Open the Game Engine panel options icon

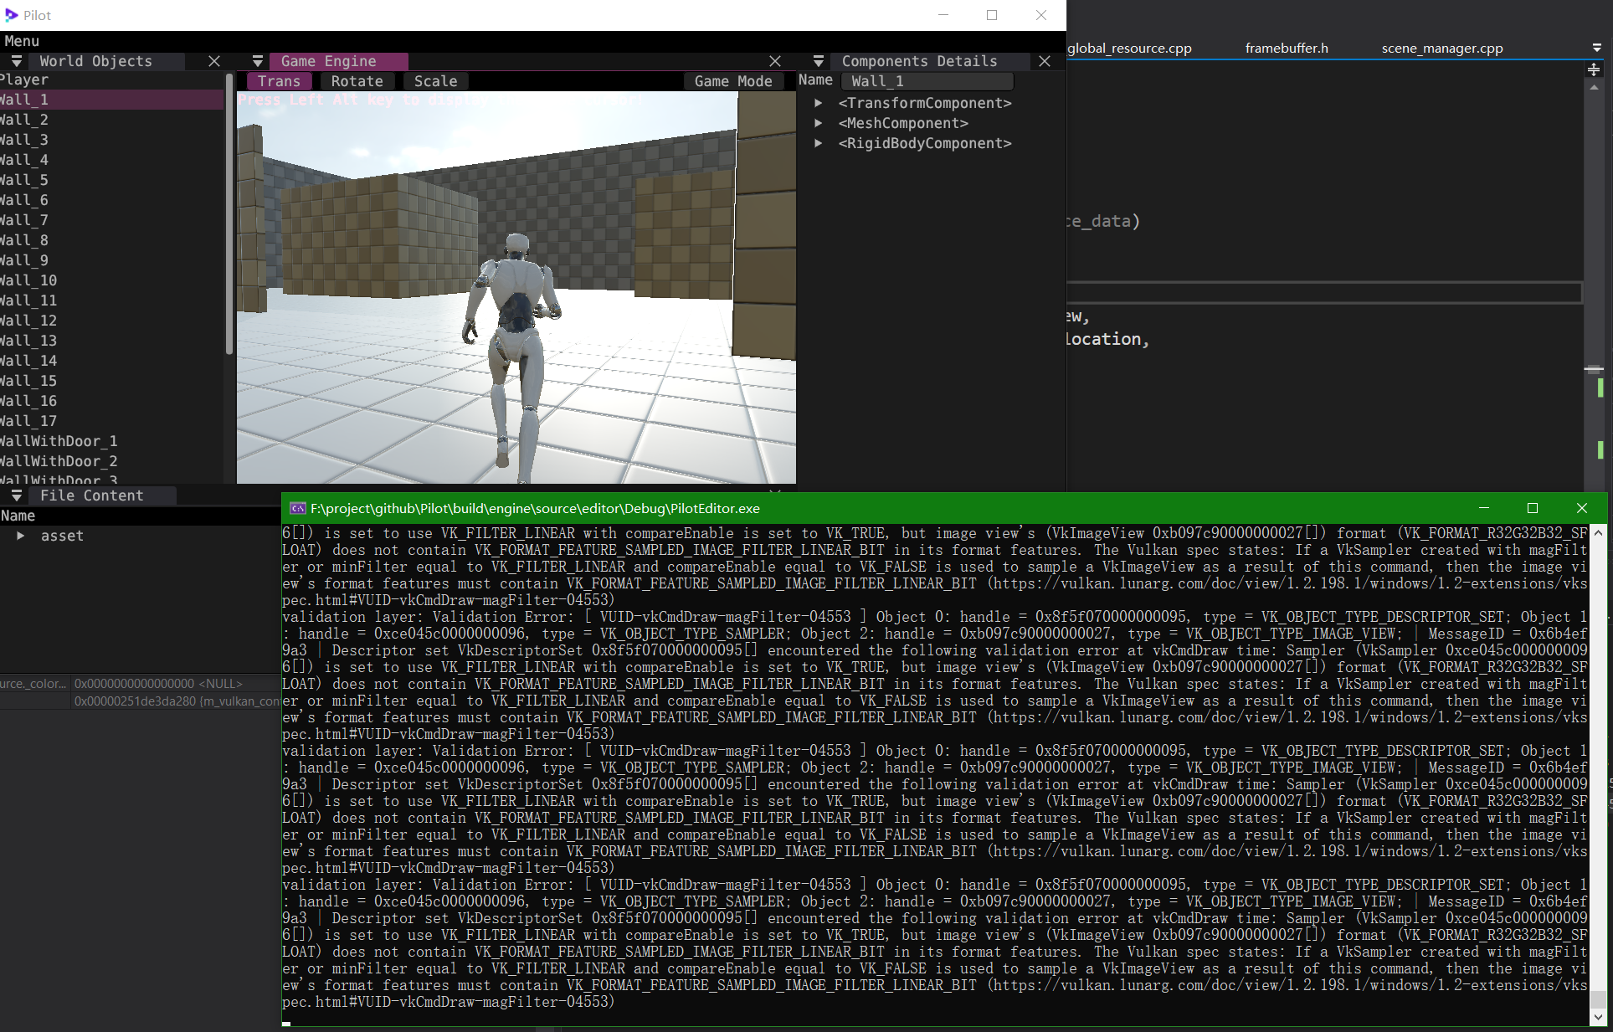[257, 60]
